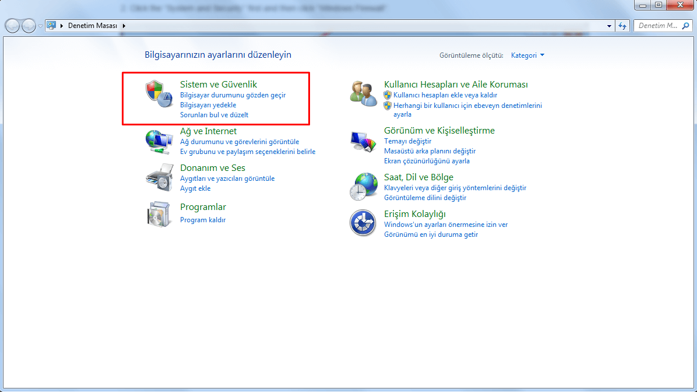The width and height of the screenshot is (697, 392).
Task: Open the Sistem ve Güvenlik heading link
Action: click(219, 85)
